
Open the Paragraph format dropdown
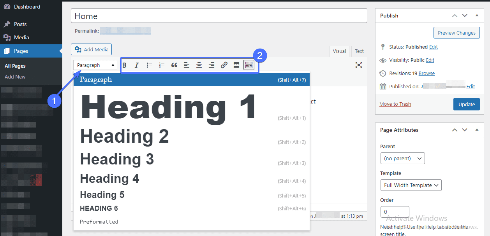pos(95,65)
